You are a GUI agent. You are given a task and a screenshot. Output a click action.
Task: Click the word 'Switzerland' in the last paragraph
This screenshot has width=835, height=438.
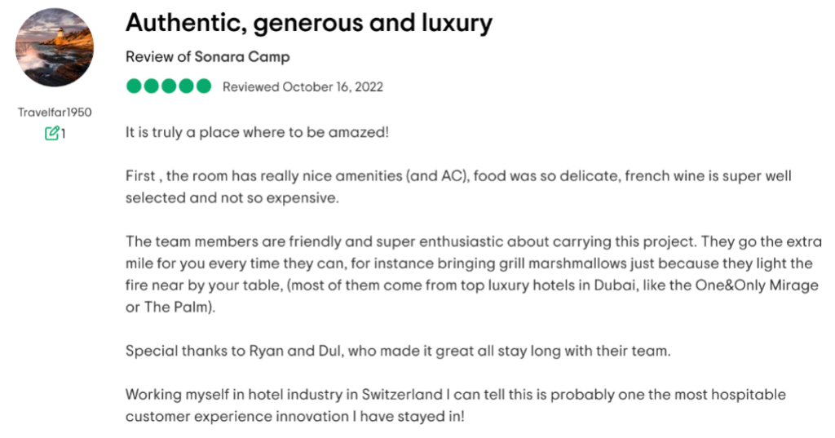point(402,395)
